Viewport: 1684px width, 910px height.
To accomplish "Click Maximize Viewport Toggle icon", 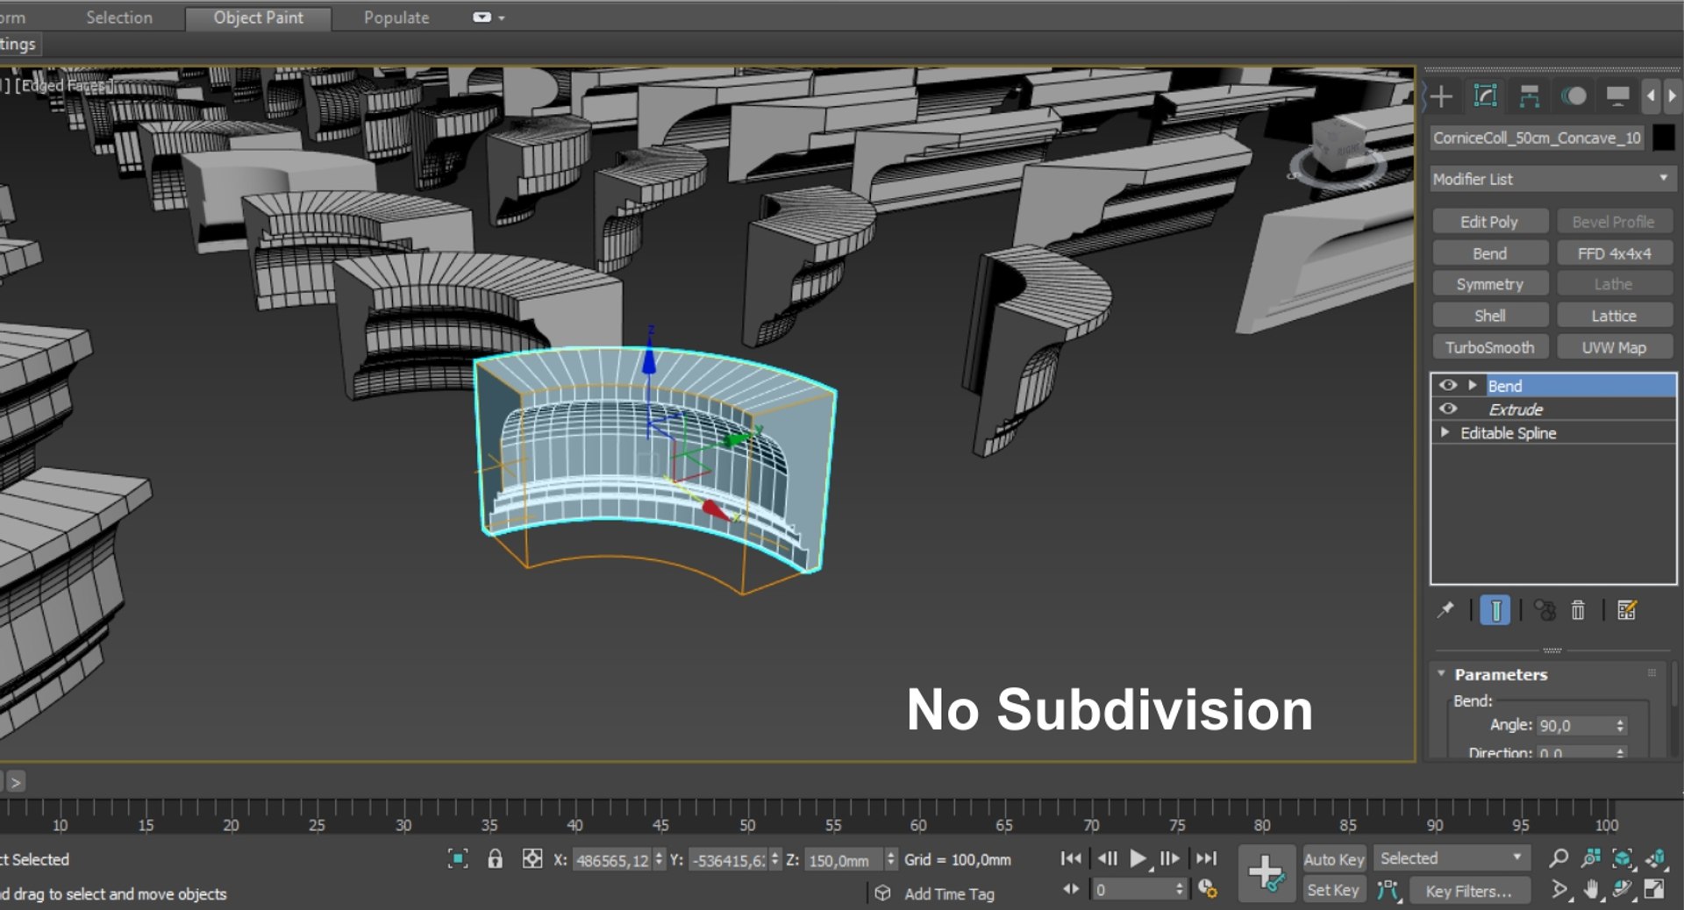I will (1654, 891).
